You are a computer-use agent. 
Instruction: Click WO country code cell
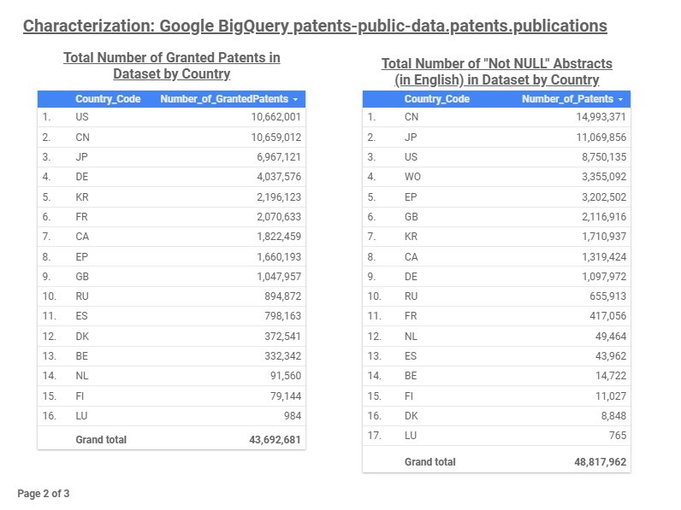412,177
